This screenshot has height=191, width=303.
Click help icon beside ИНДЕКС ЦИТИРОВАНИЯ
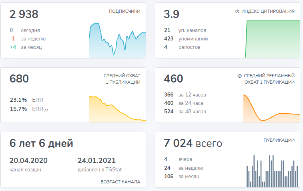(237, 12)
